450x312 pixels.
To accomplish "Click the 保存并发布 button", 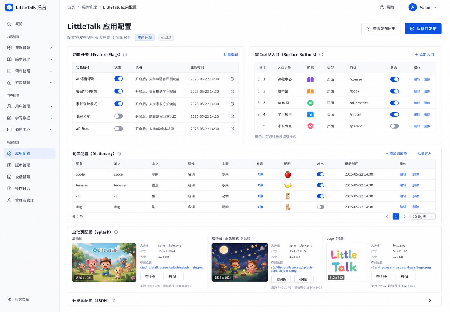I will tap(423, 29).
